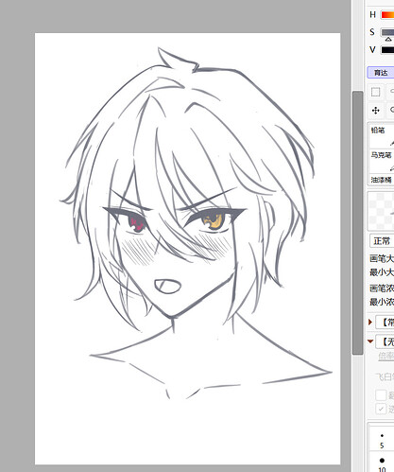394x472 pixels.
Task: Choose the 马克笔 marker brush
Action: tap(381, 161)
